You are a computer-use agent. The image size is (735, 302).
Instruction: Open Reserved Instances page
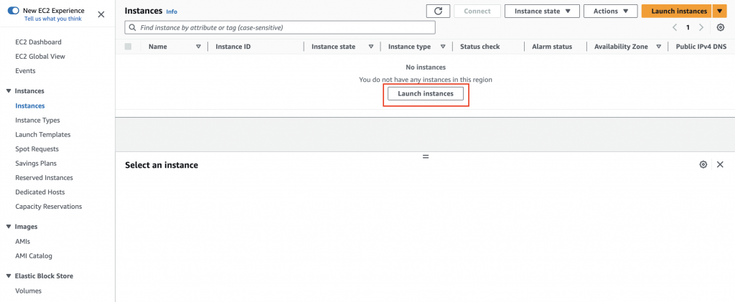44,178
